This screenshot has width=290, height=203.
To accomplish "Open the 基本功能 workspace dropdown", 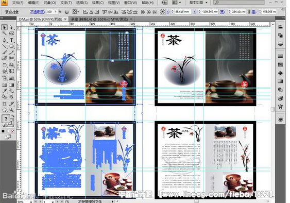I will 198,3.
